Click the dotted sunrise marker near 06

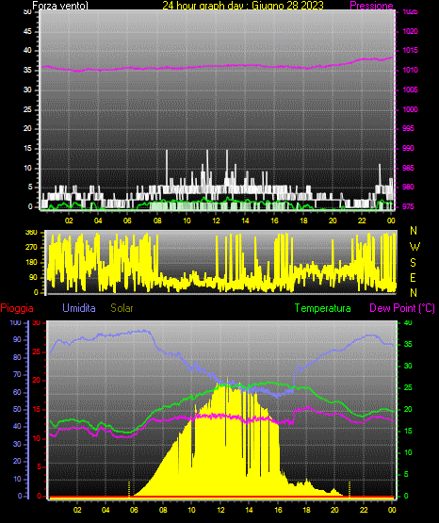pyautogui.click(x=129, y=489)
